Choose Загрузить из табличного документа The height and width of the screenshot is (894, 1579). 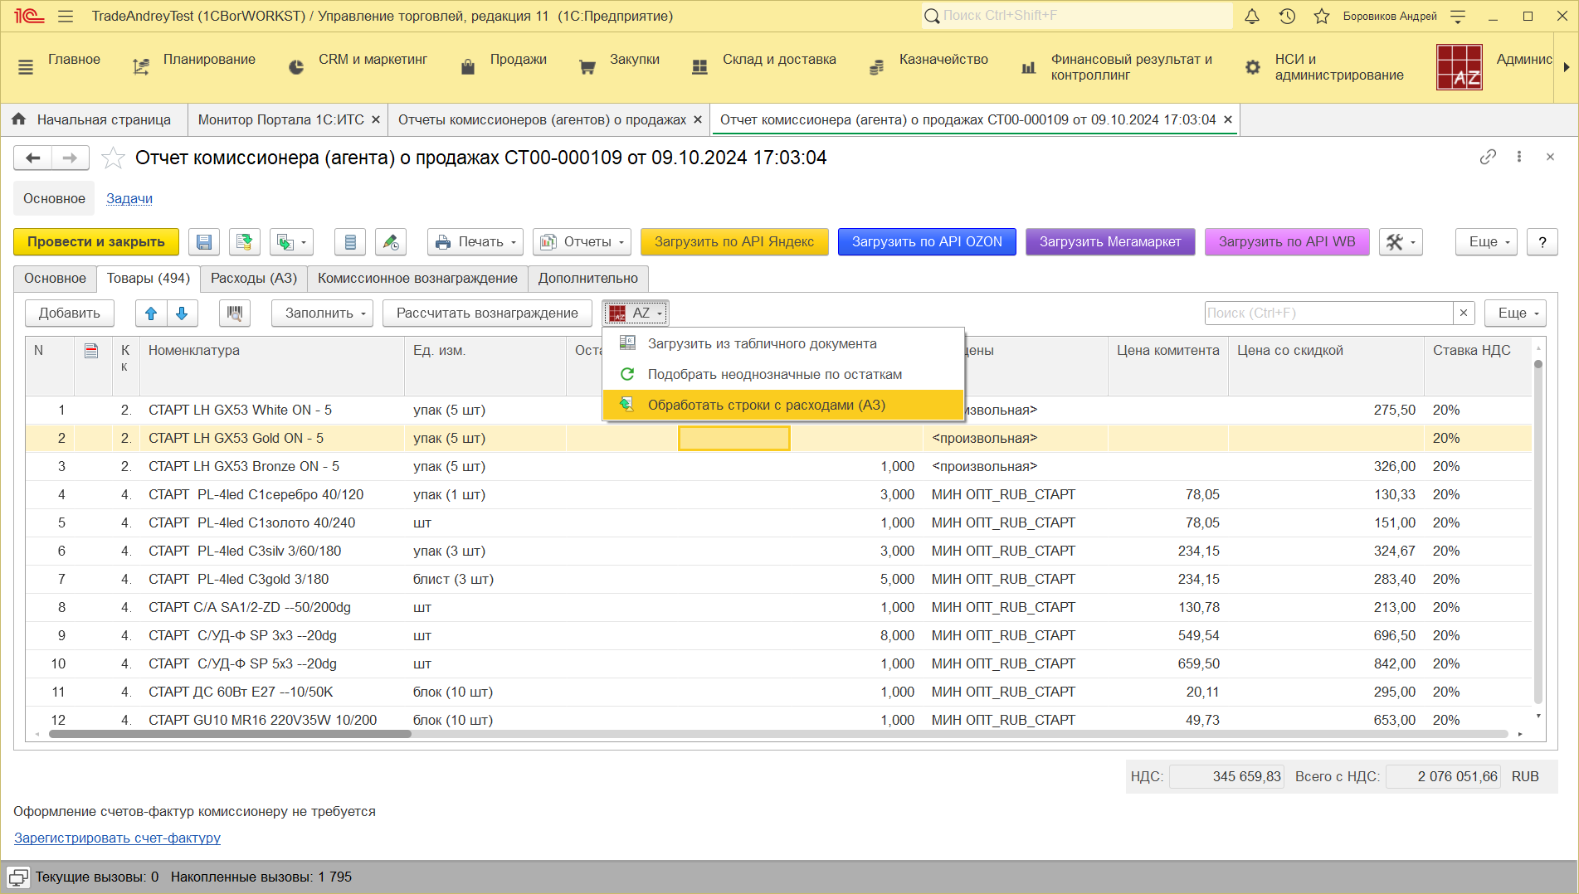coord(762,344)
